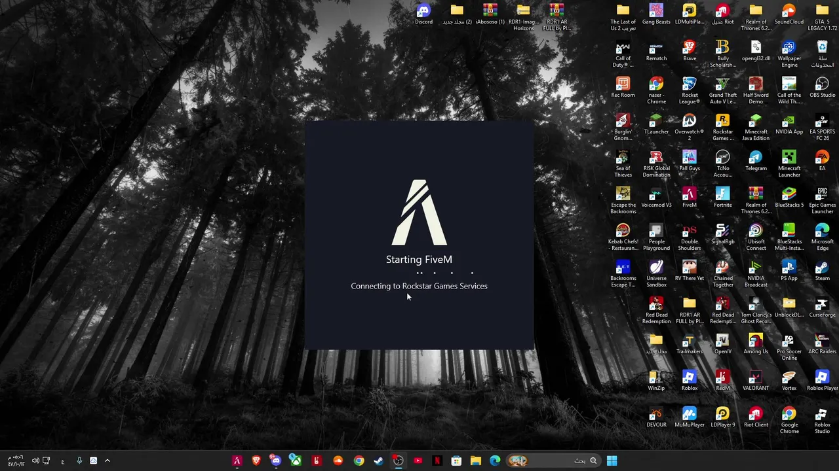Launch Fortnite desktop shortcut
This screenshot has width=839, height=471.
(x=722, y=198)
